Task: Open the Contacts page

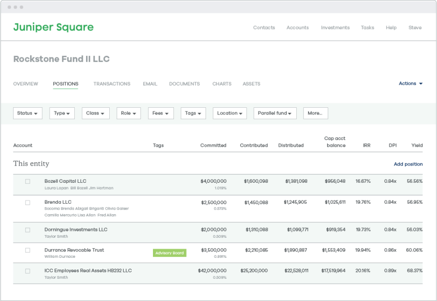Action: (x=264, y=28)
